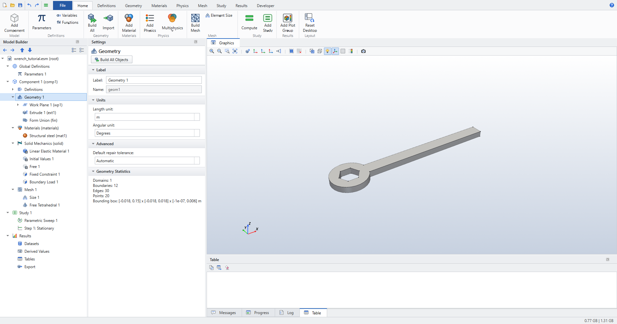
Task: Click the Save icon in quick access toolbar
Action: coord(20,5)
